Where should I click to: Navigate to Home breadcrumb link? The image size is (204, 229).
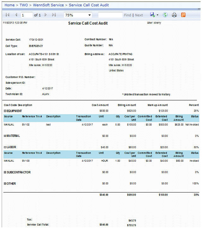[9, 5]
